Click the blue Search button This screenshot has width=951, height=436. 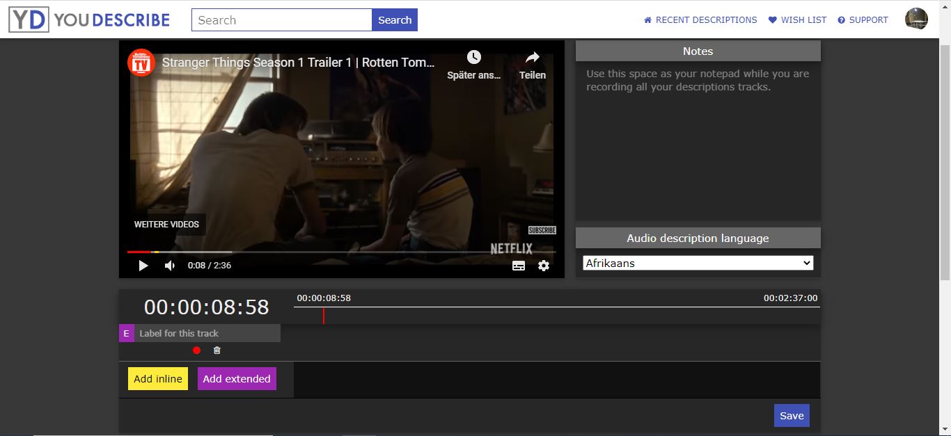click(395, 20)
